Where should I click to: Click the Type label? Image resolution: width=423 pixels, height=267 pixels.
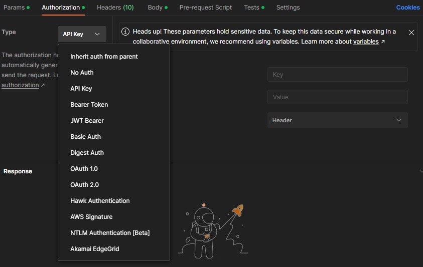point(9,32)
